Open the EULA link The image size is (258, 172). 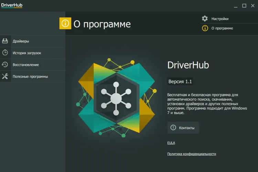point(171,143)
